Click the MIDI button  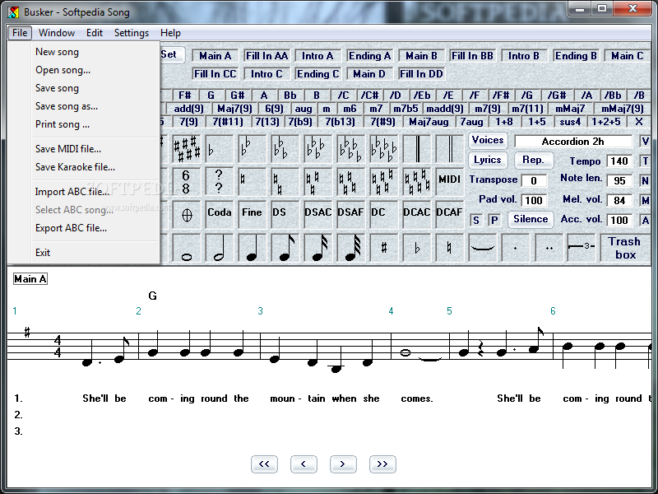point(449,181)
